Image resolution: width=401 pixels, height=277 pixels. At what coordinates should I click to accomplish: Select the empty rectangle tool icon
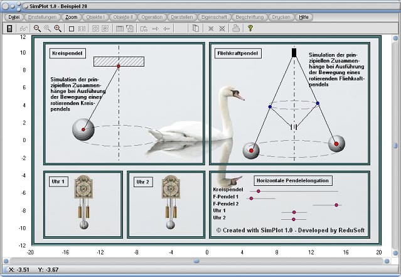tap(72, 28)
